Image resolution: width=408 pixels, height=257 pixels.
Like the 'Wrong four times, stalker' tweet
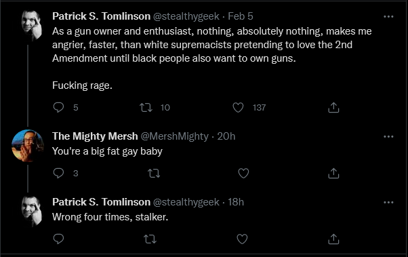point(242,239)
